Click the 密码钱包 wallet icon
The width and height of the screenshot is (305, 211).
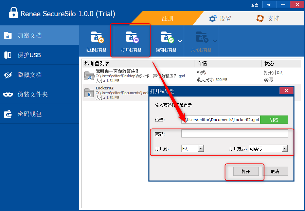pyautogui.click(x=8, y=114)
